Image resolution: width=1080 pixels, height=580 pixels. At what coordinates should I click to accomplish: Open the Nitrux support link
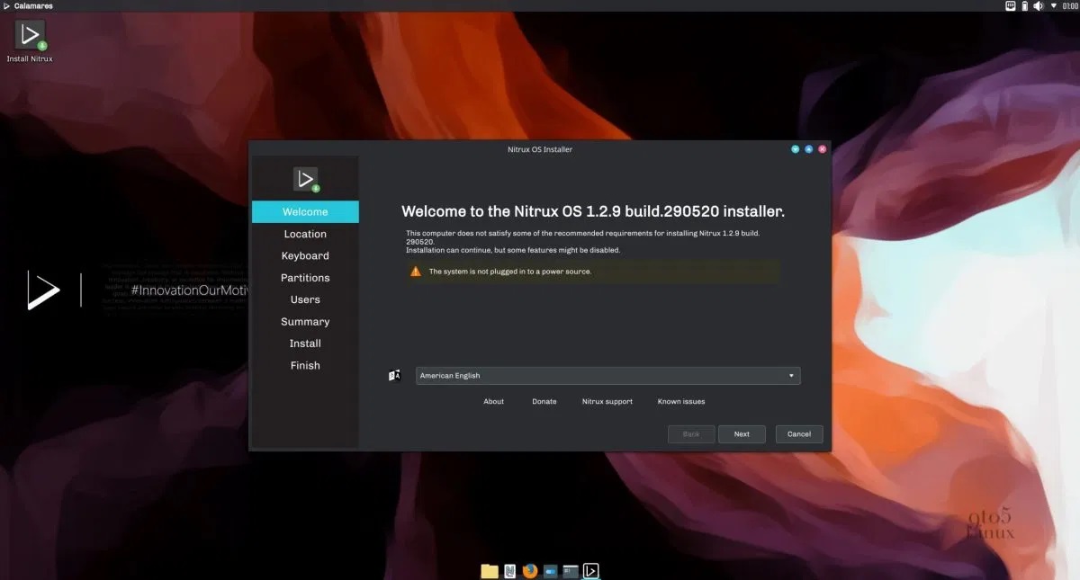(607, 402)
